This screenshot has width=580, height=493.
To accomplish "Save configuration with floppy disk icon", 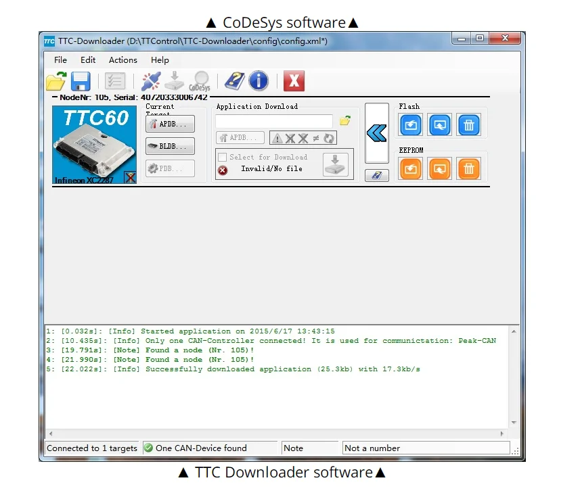I will click(81, 81).
